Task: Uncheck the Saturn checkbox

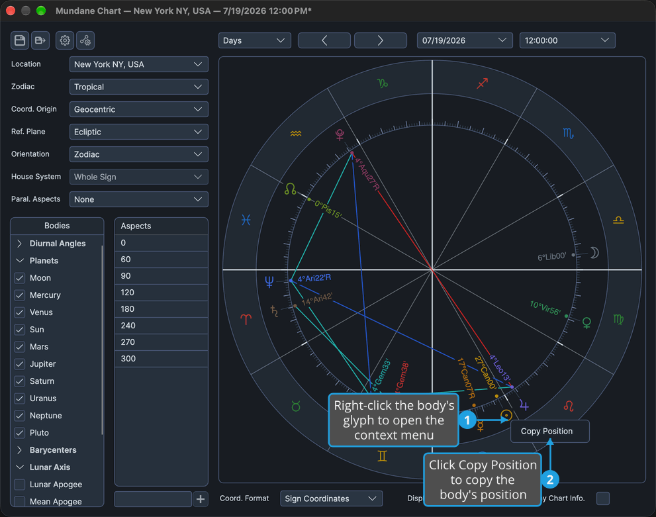Action: [20, 381]
